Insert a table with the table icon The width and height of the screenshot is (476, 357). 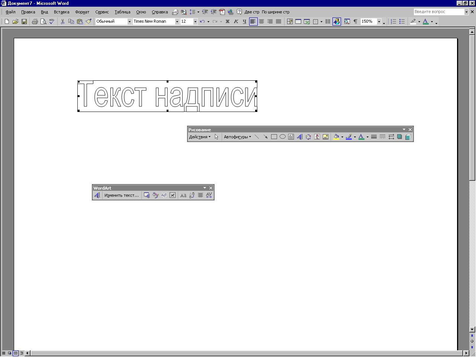pos(298,22)
